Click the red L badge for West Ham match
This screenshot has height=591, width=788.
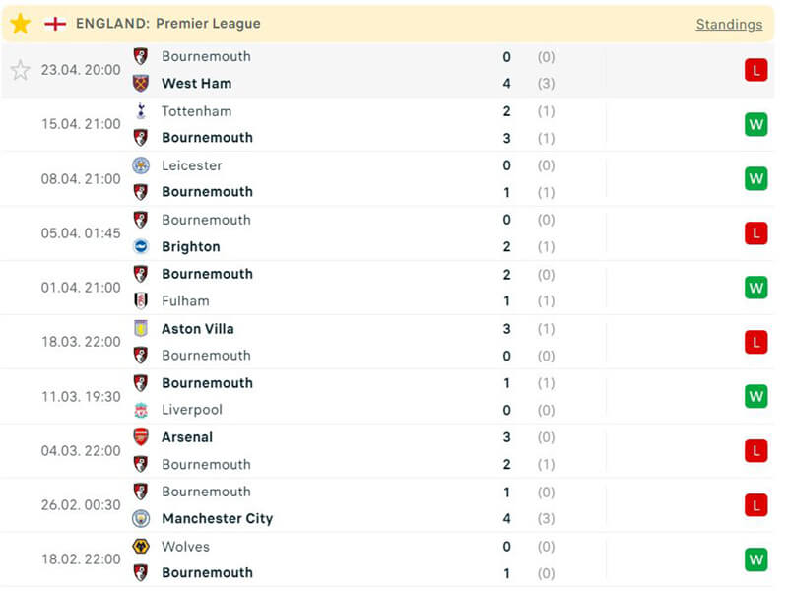pos(755,70)
